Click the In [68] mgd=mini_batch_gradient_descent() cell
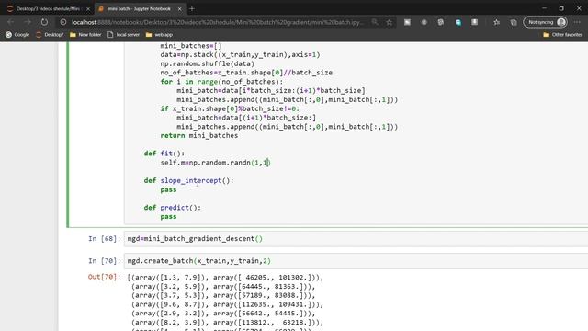 click(356, 239)
